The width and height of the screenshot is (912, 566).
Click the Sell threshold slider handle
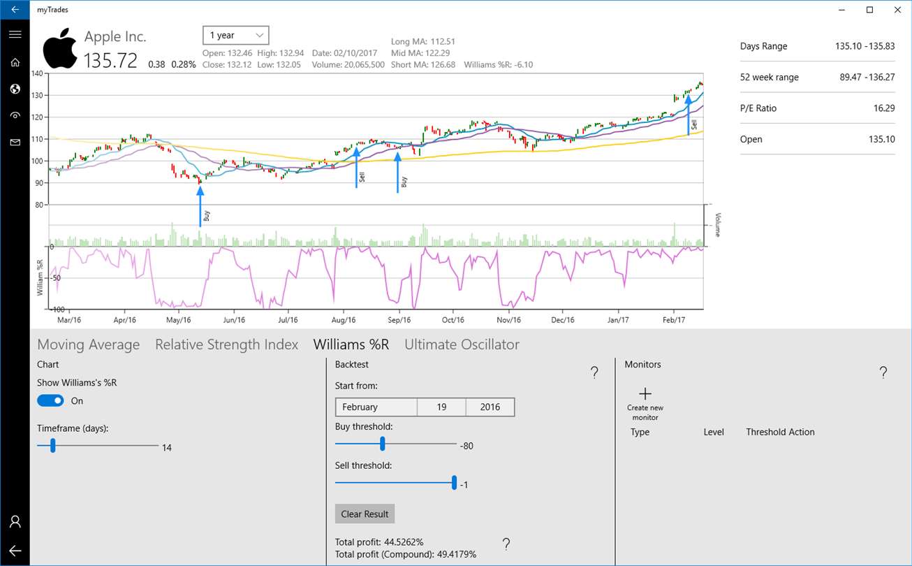[454, 482]
